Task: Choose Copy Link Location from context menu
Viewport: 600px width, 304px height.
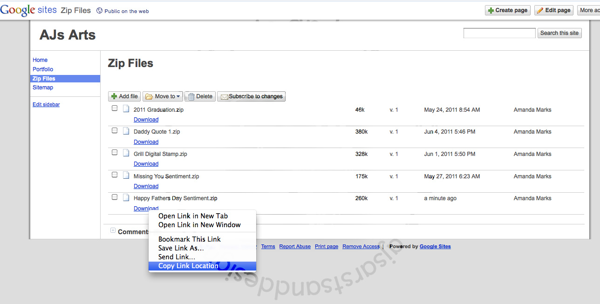Action: 188,266
